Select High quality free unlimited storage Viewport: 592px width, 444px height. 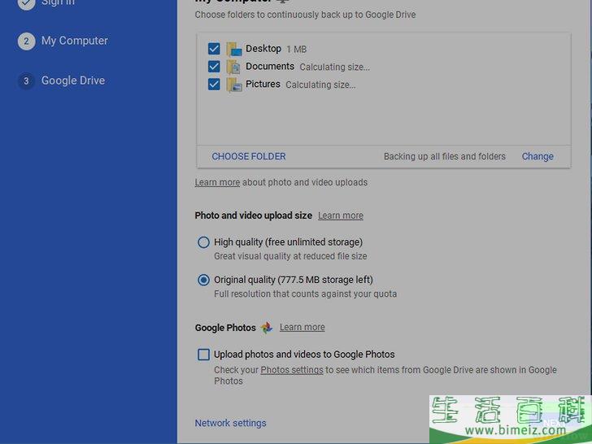(203, 242)
